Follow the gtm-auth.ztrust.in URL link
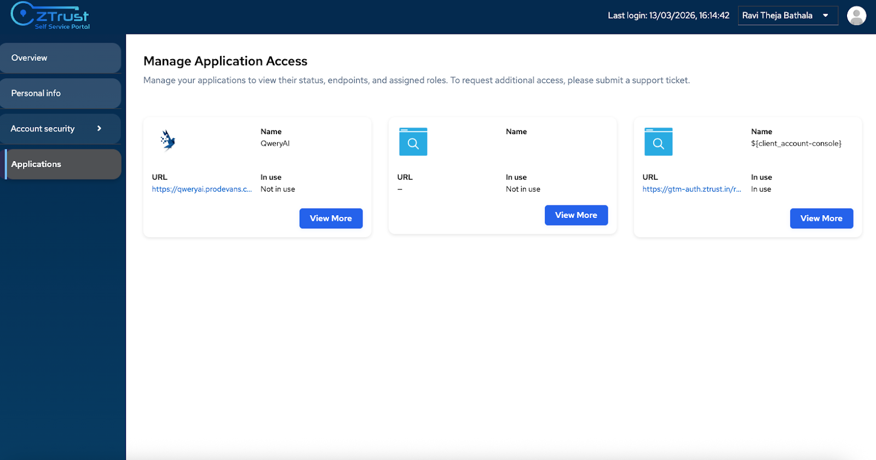 (x=691, y=189)
